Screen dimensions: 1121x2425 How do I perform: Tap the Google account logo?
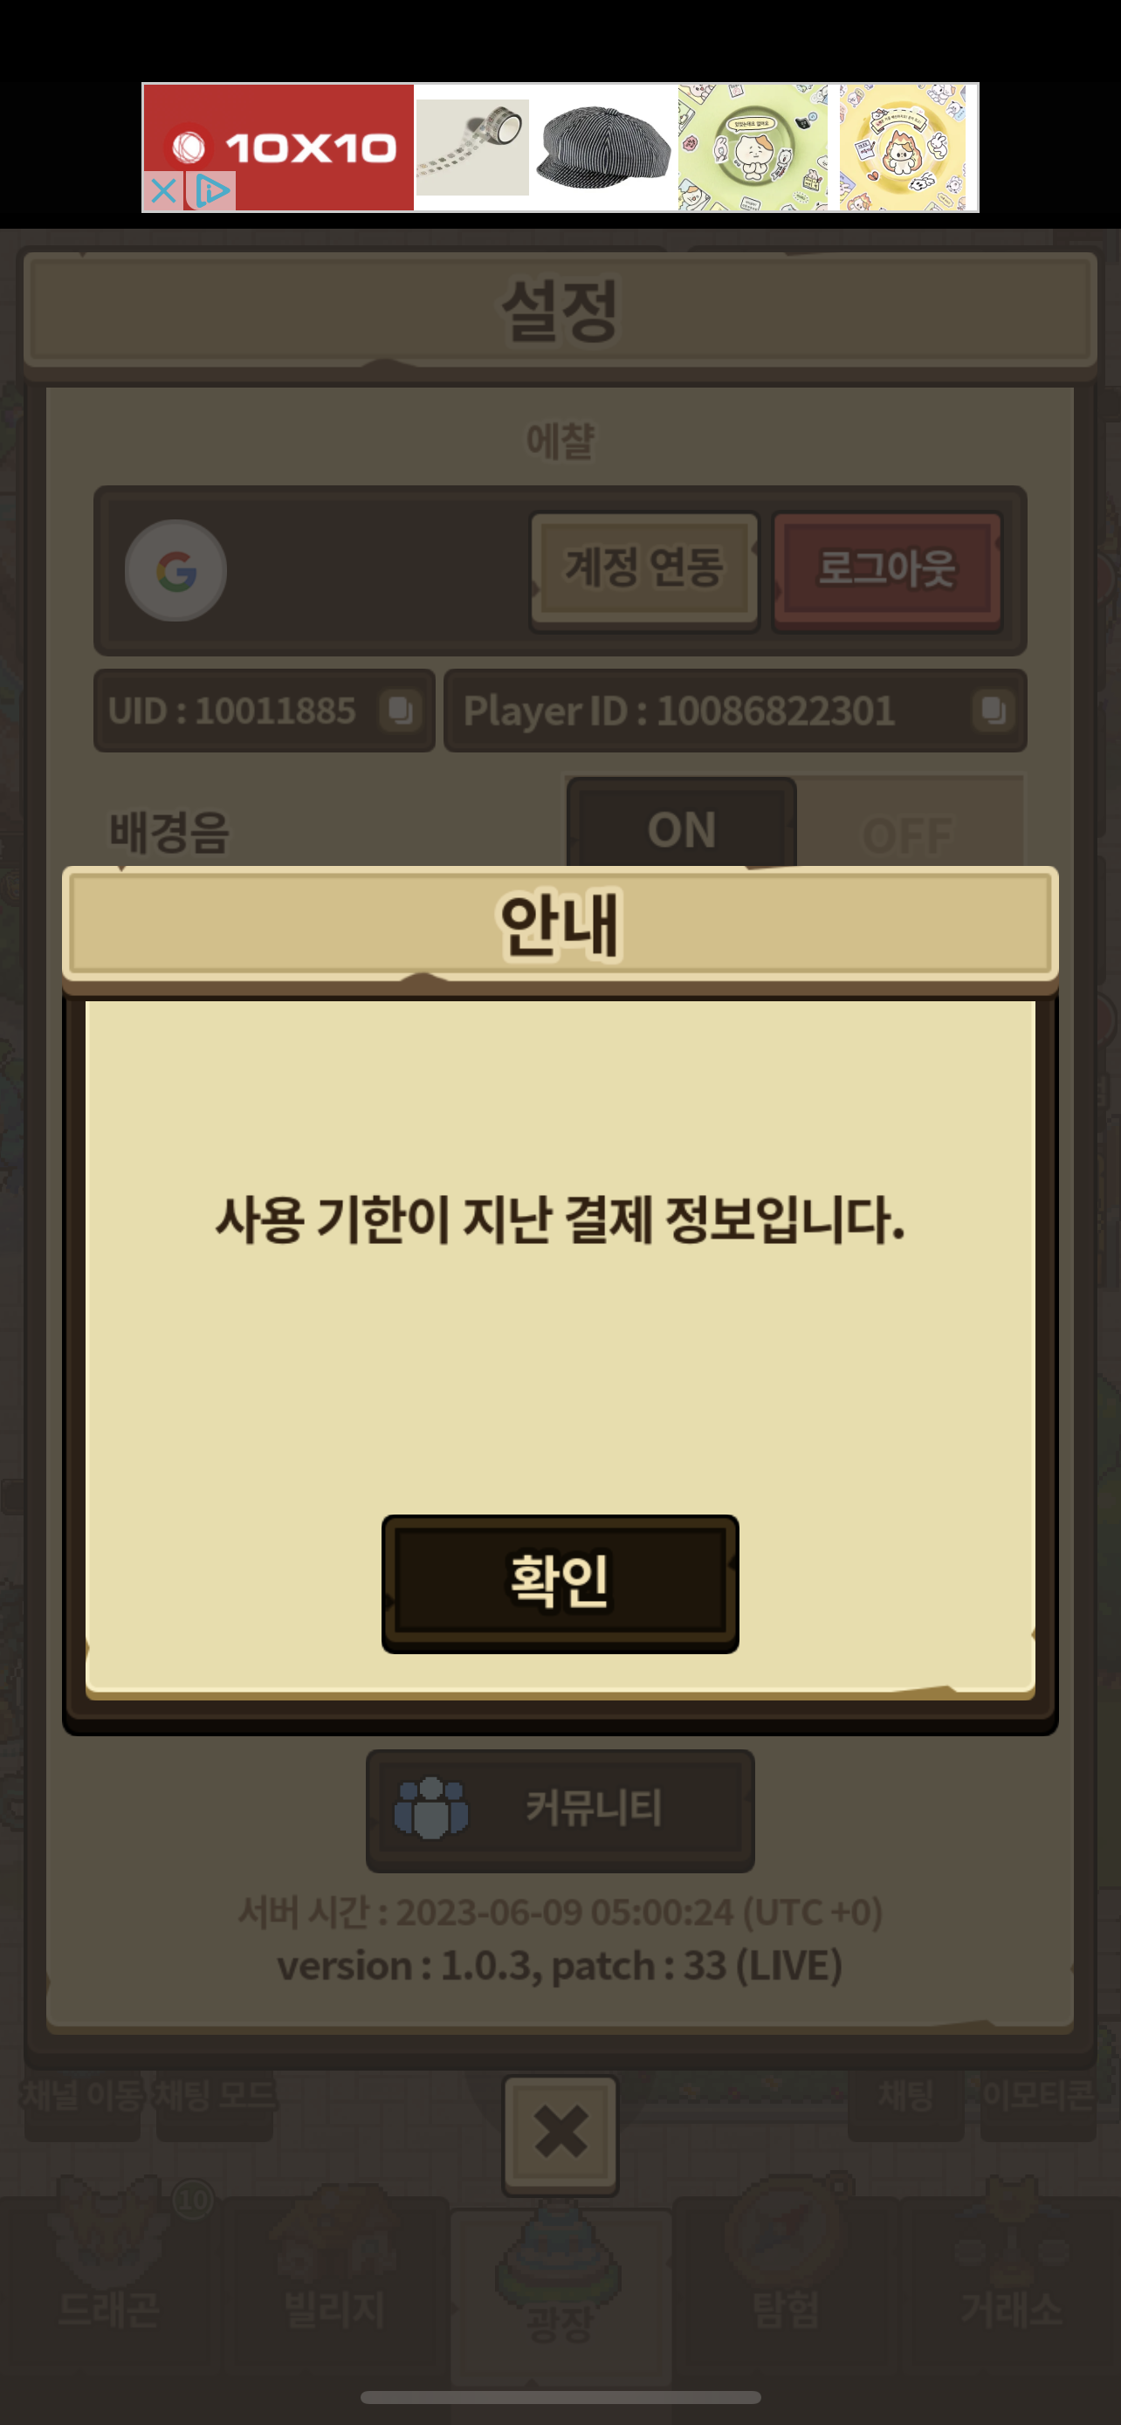[x=176, y=571]
